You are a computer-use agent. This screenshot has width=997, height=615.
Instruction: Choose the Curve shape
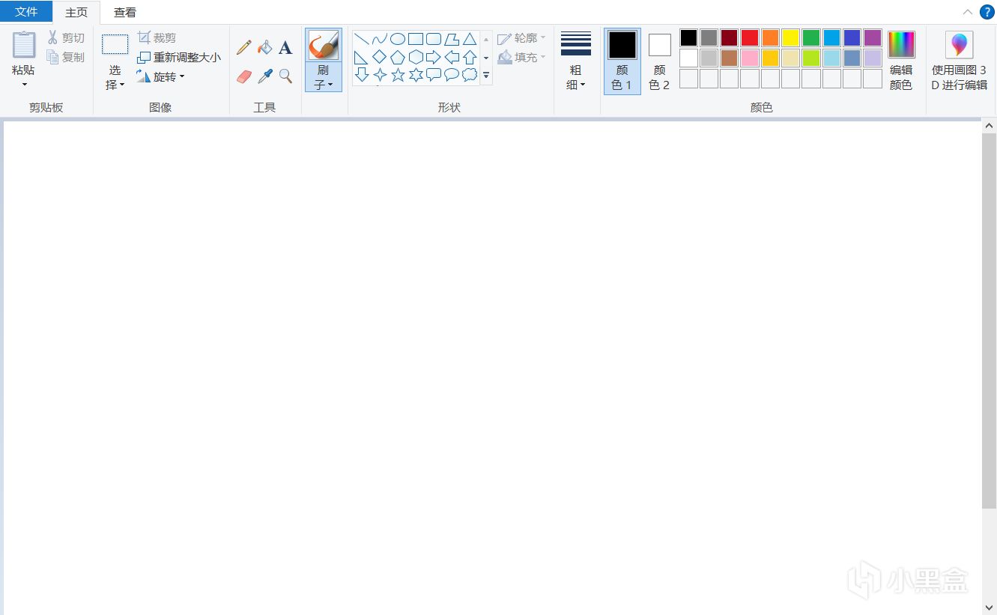tap(380, 39)
